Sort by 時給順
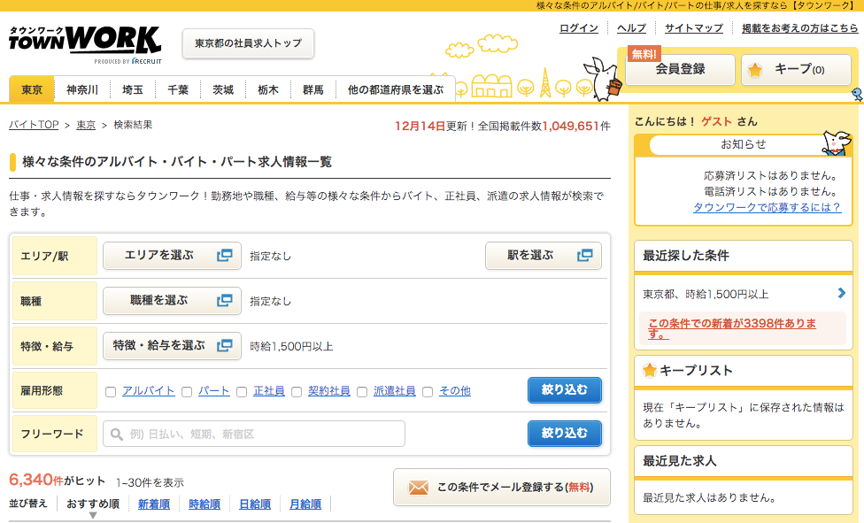 click(x=204, y=504)
